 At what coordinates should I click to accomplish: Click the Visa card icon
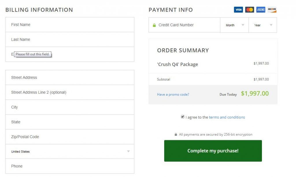pyautogui.click(x=238, y=10)
